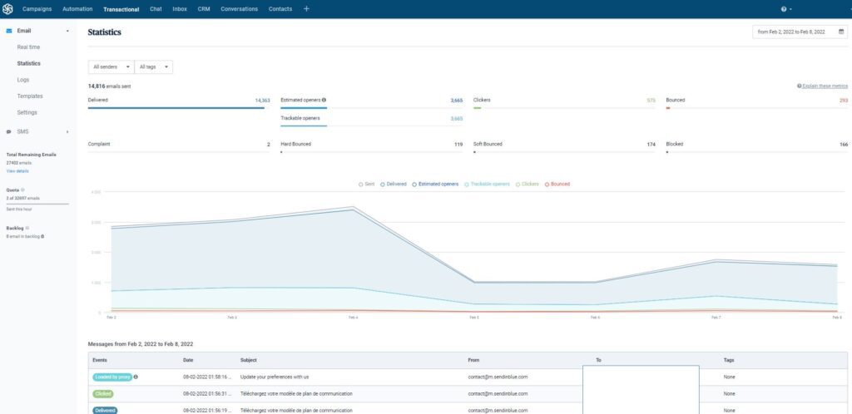This screenshot has width=852, height=414.
Task: Click the 14,816 emails sent text
Action: pos(109,86)
